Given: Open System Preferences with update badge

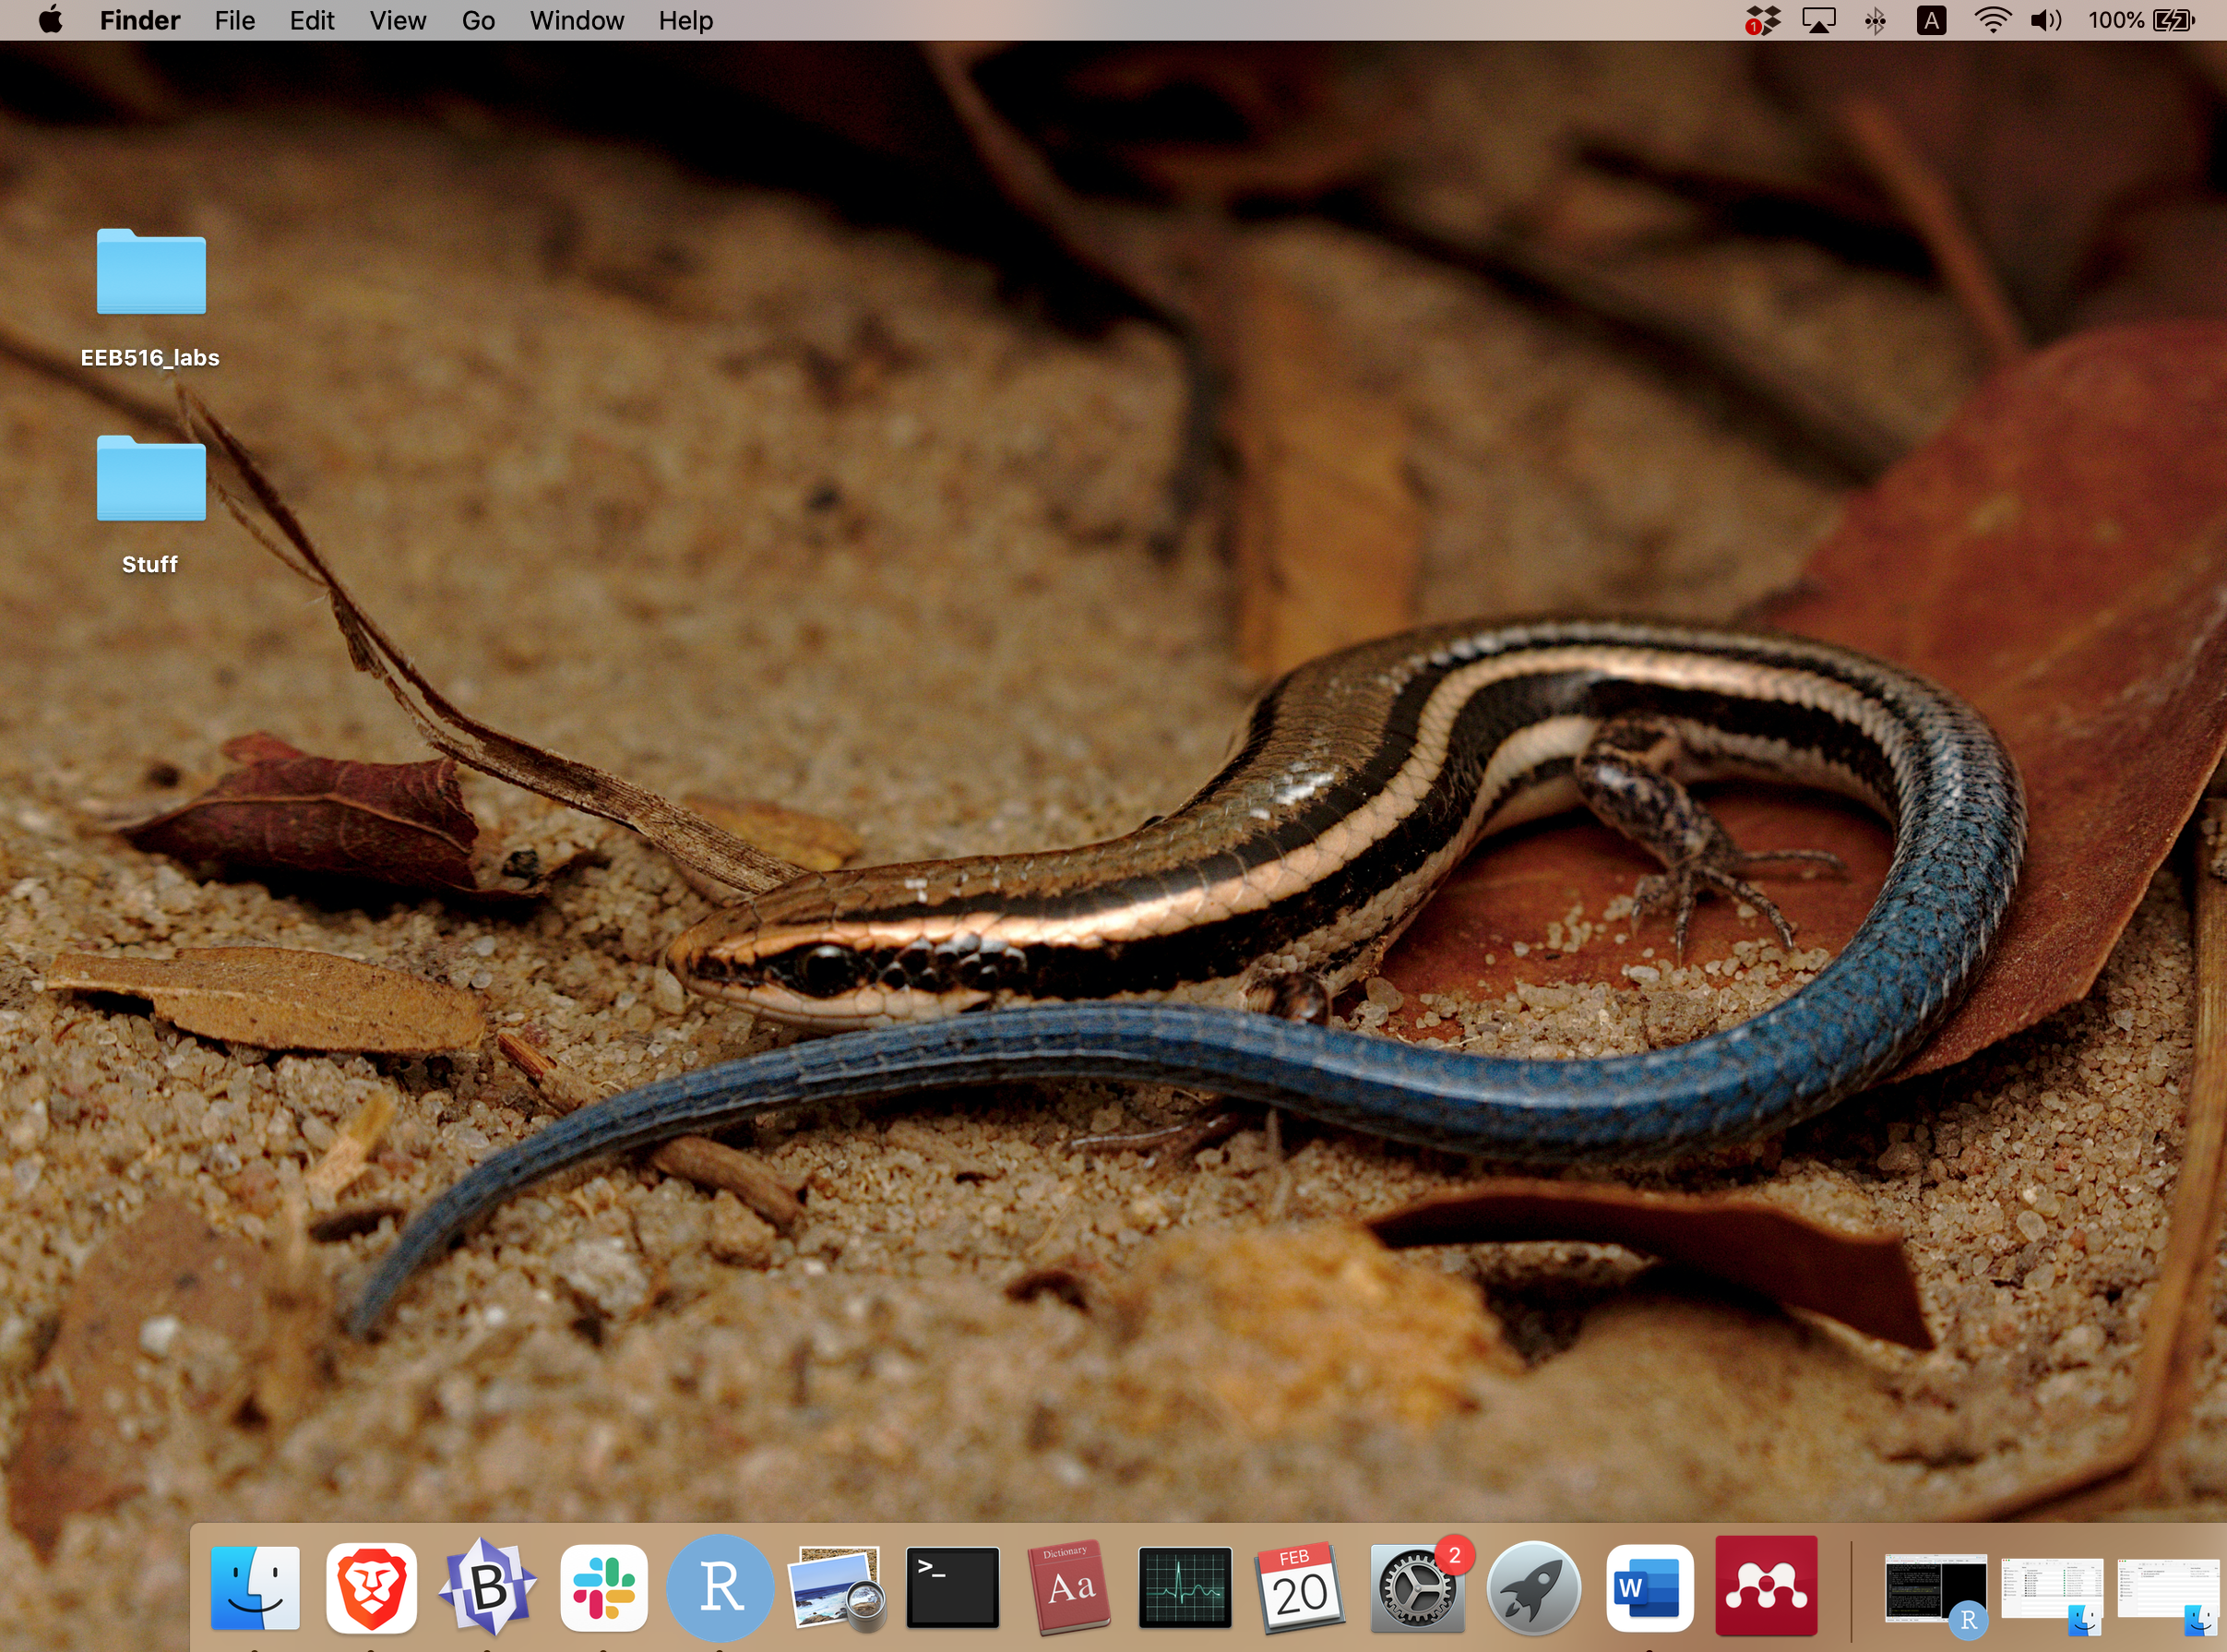Looking at the screenshot, I should pyautogui.click(x=1416, y=1588).
